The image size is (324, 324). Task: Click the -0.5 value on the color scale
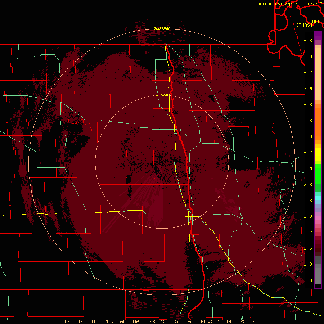(x=306, y=248)
